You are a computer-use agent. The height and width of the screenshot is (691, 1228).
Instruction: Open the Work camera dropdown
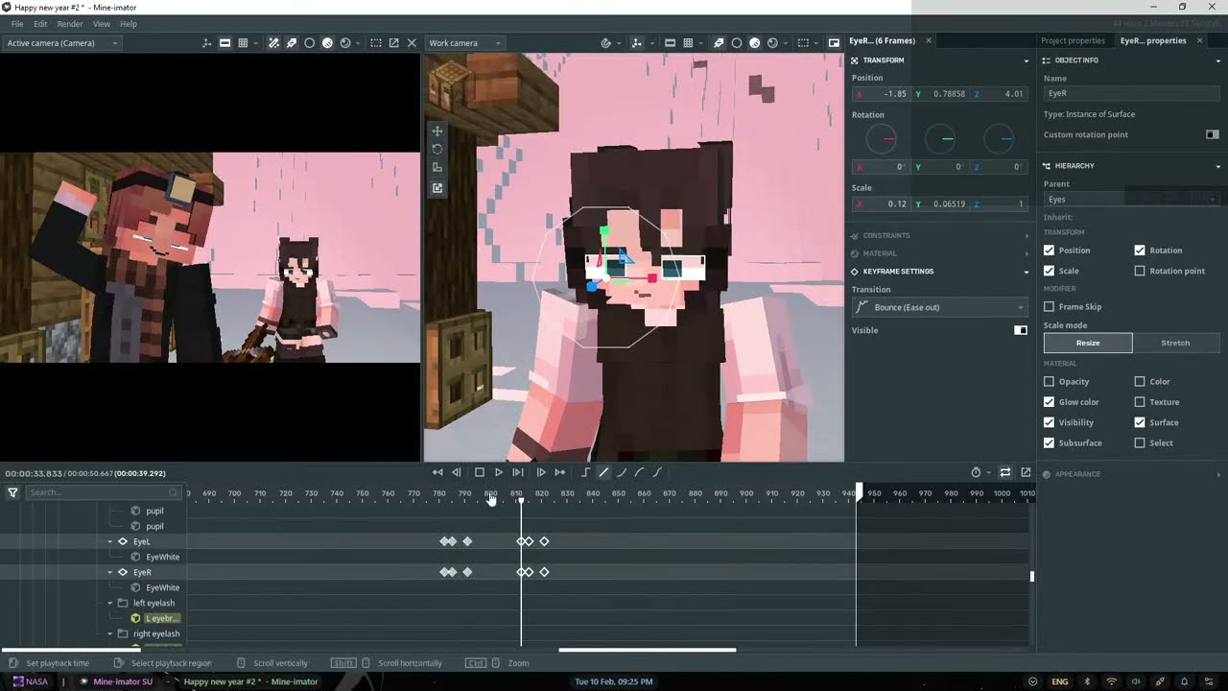464,43
